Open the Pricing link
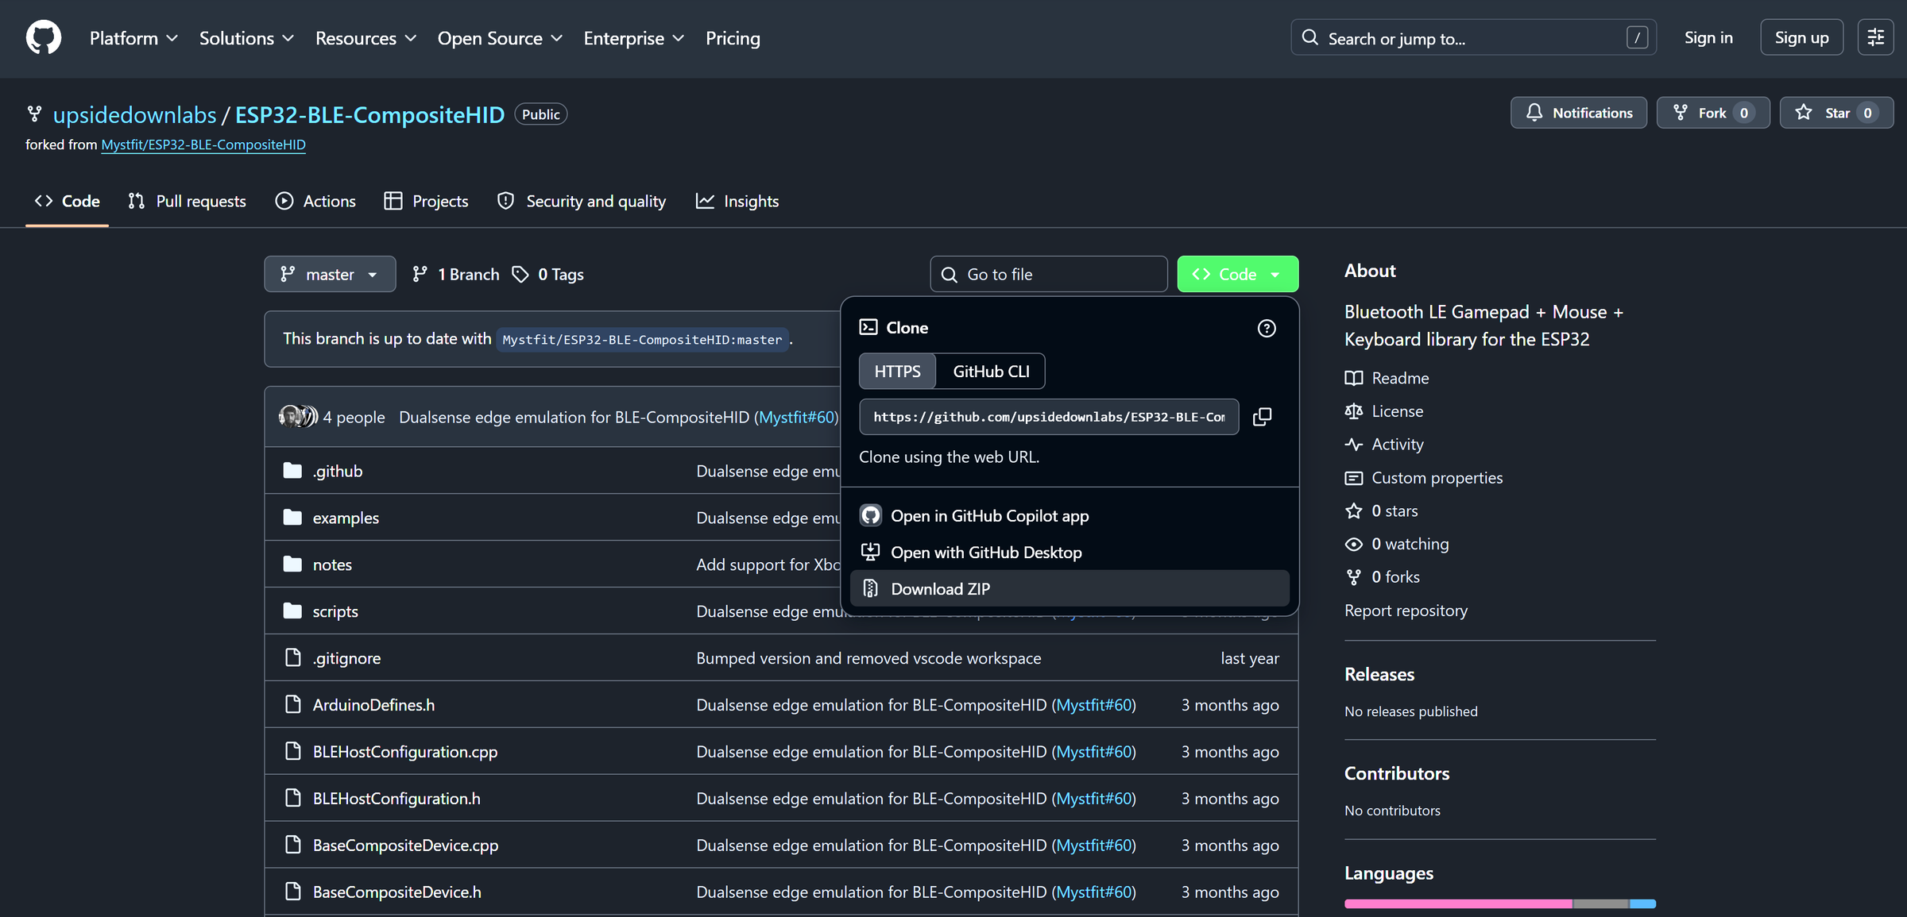Image resolution: width=1907 pixels, height=917 pixels. tap(733, 38)
